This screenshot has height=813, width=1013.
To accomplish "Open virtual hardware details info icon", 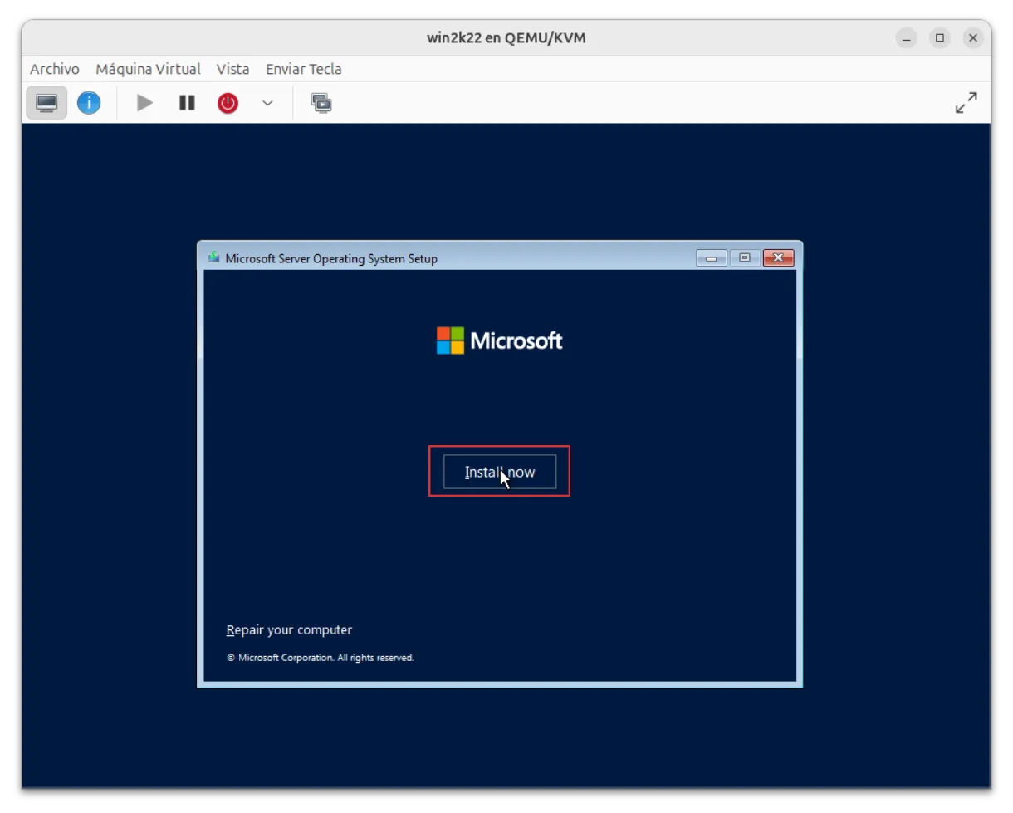I will [89, 103].
